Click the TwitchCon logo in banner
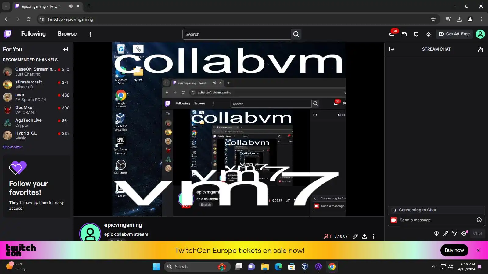Viewport: 488px width, 274px height. coord(21,250)
